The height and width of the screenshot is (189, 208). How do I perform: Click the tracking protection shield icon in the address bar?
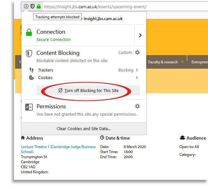pyautogui.click(x=32, y=6)
